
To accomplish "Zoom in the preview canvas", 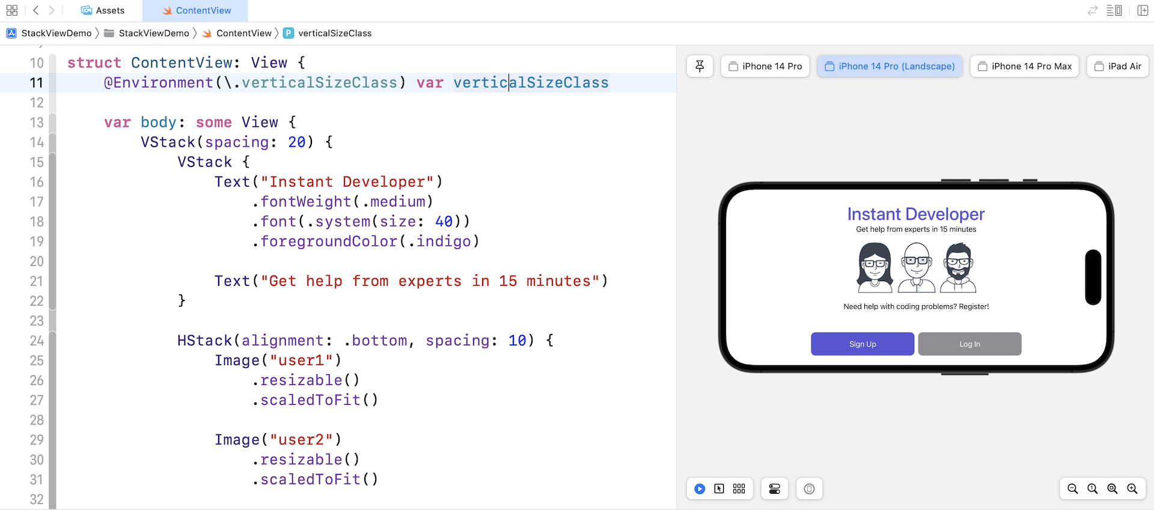I will [1132, 489].
